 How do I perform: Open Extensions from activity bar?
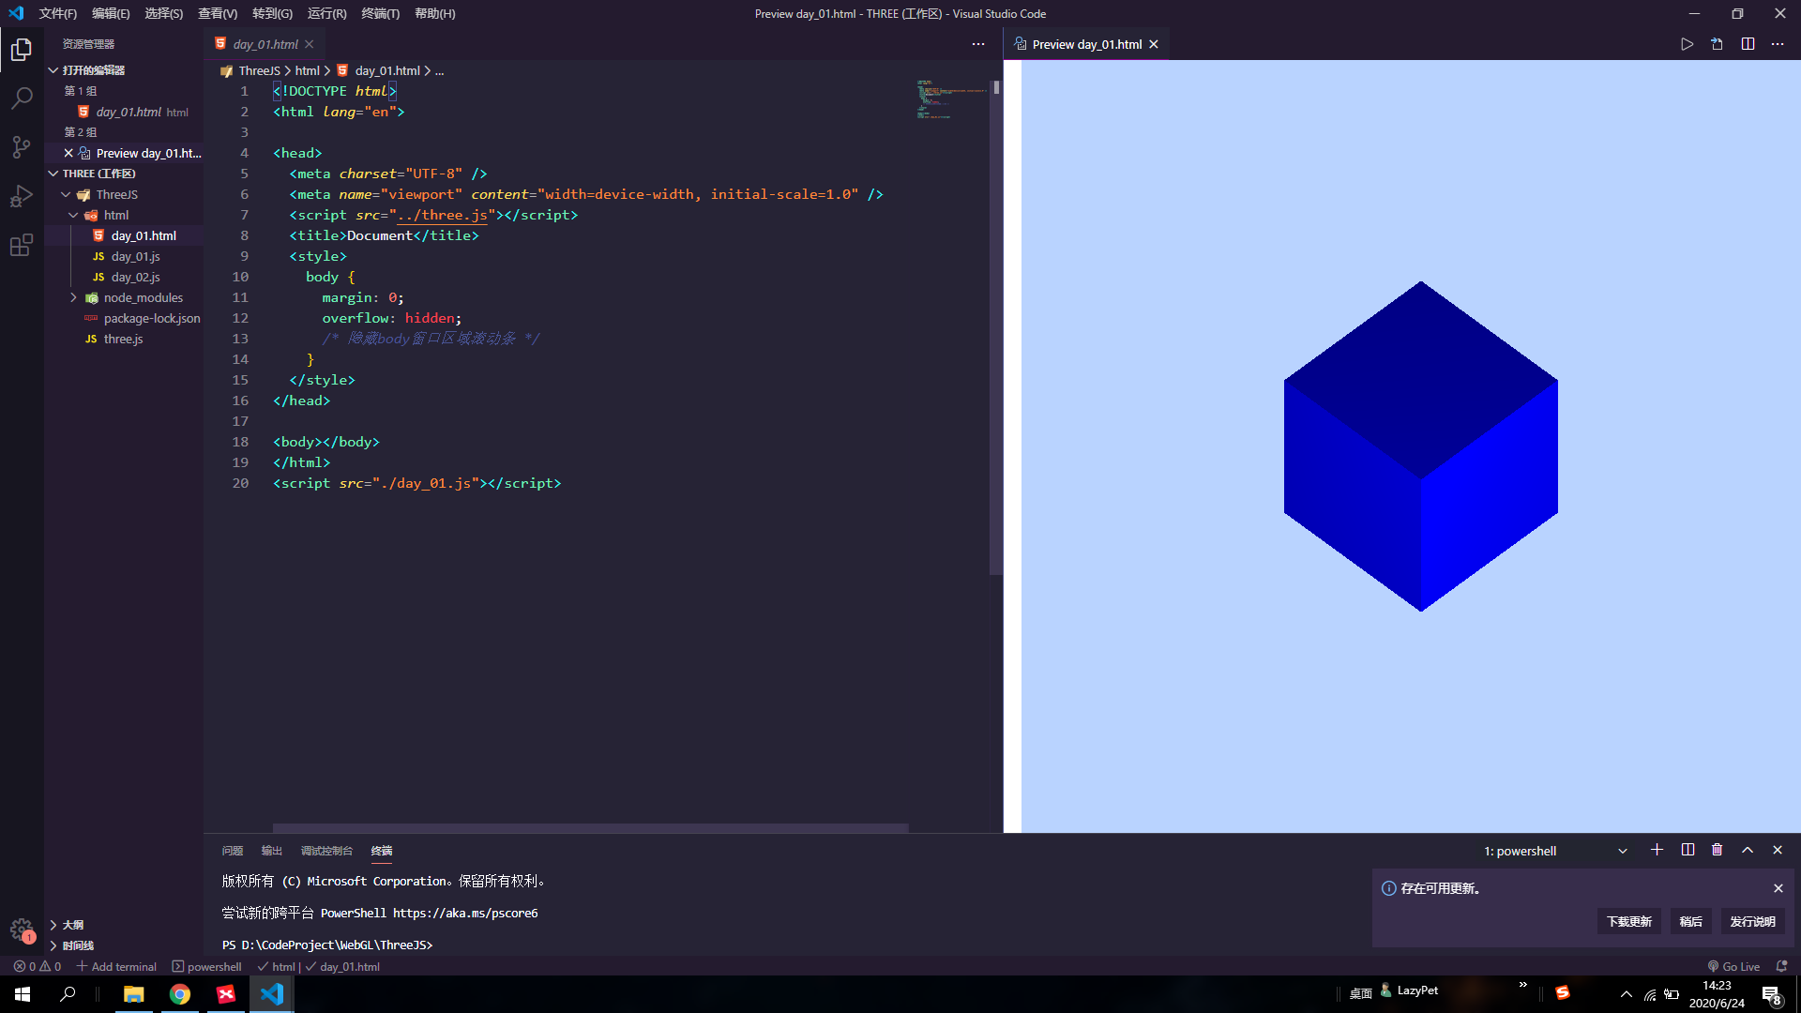(x=21, y=245)
